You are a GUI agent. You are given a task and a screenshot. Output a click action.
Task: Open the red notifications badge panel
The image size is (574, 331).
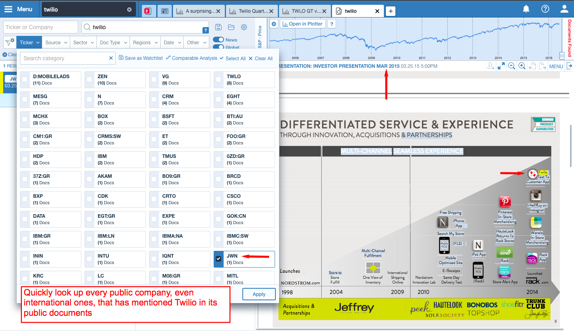pyautogui.click(x=148, y=11)
